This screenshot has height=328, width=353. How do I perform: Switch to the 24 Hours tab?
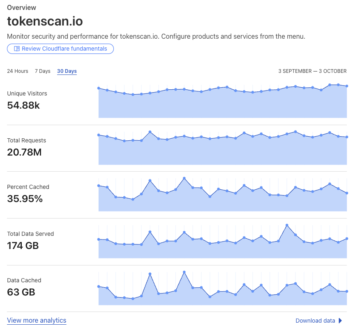[x=18, y=71]
